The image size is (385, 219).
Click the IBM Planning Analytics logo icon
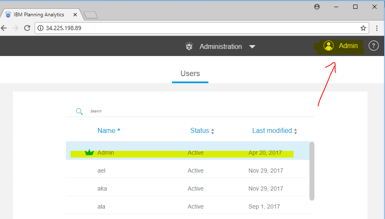pyautogui.click(x=189, y=46)
